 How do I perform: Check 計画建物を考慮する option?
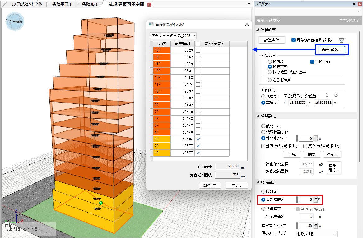(263, 146)
